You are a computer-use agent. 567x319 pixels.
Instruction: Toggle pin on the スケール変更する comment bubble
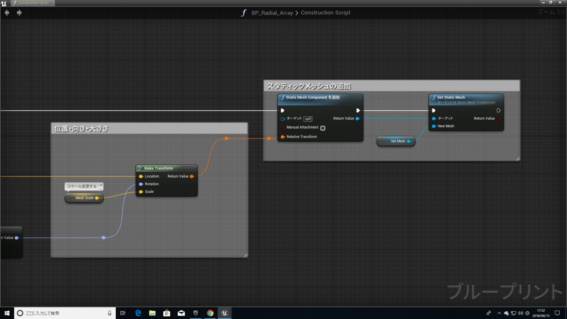[101, 186]
